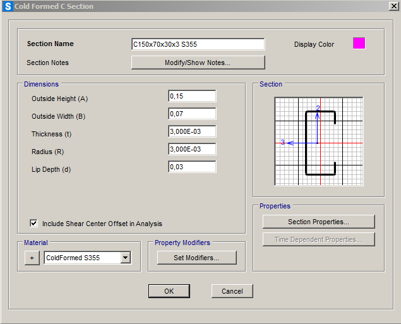Click Set Modifiers button

pos(196,258)
